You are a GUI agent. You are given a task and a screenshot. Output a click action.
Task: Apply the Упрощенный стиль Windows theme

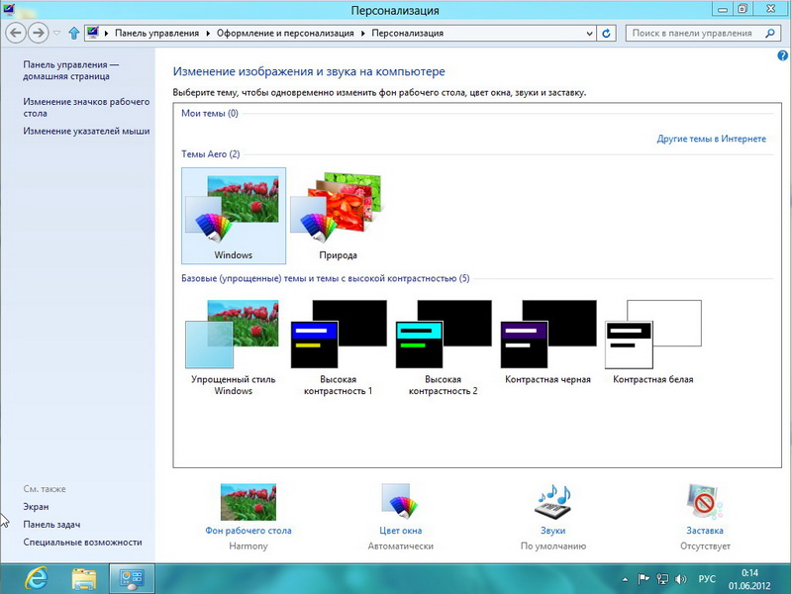pos(234,347)
